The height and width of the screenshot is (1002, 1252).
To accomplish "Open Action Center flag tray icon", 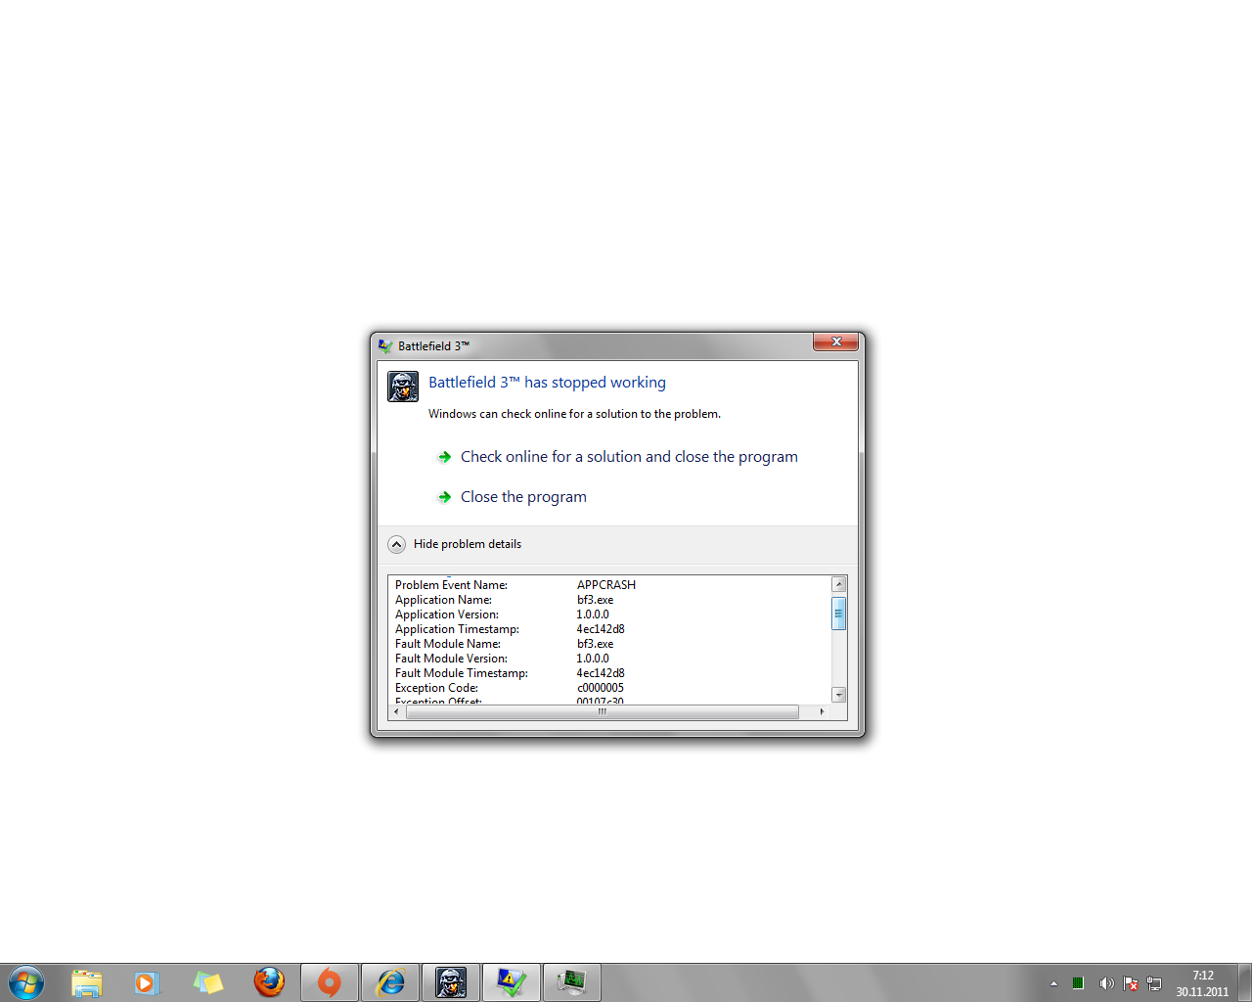I will (x=1131, y=983).
